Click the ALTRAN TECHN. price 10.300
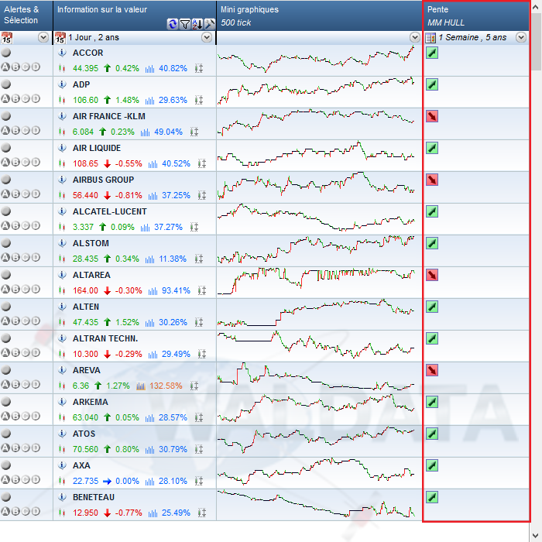Image resolution: width=542 pixels, height=542 pixels. point(85,355)
